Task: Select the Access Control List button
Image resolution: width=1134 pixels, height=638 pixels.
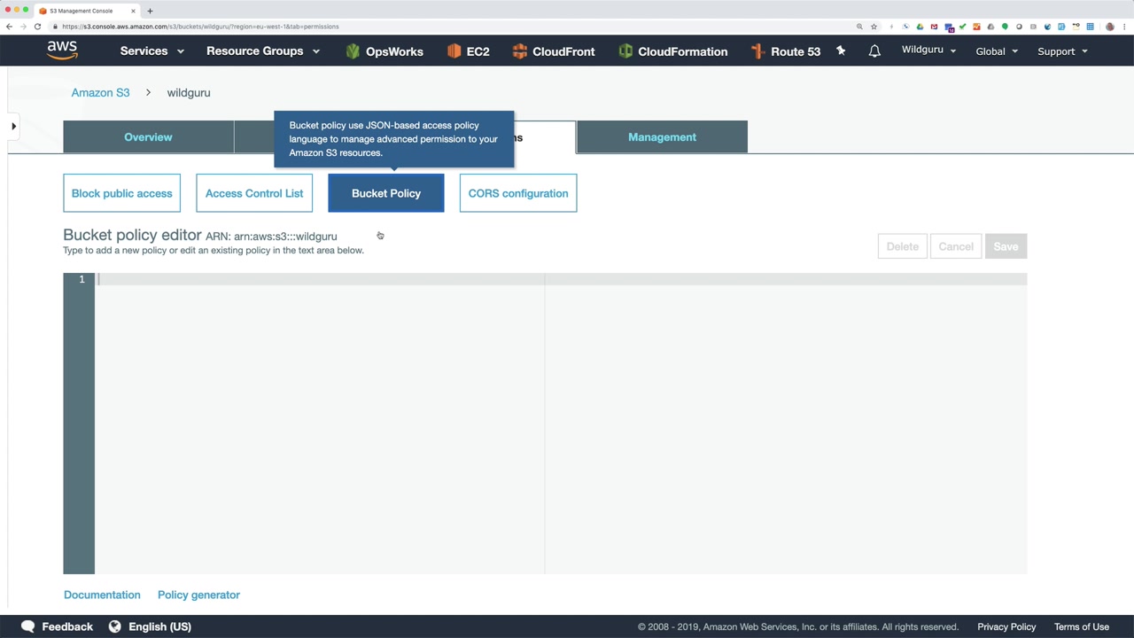Action: 254,193
